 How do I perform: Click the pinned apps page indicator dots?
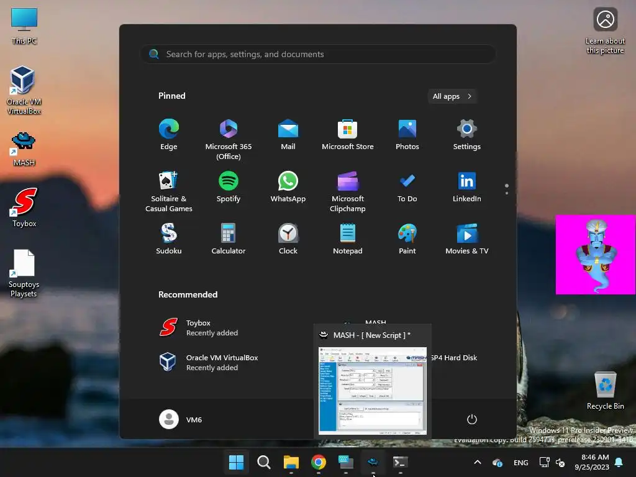(507, 189)
